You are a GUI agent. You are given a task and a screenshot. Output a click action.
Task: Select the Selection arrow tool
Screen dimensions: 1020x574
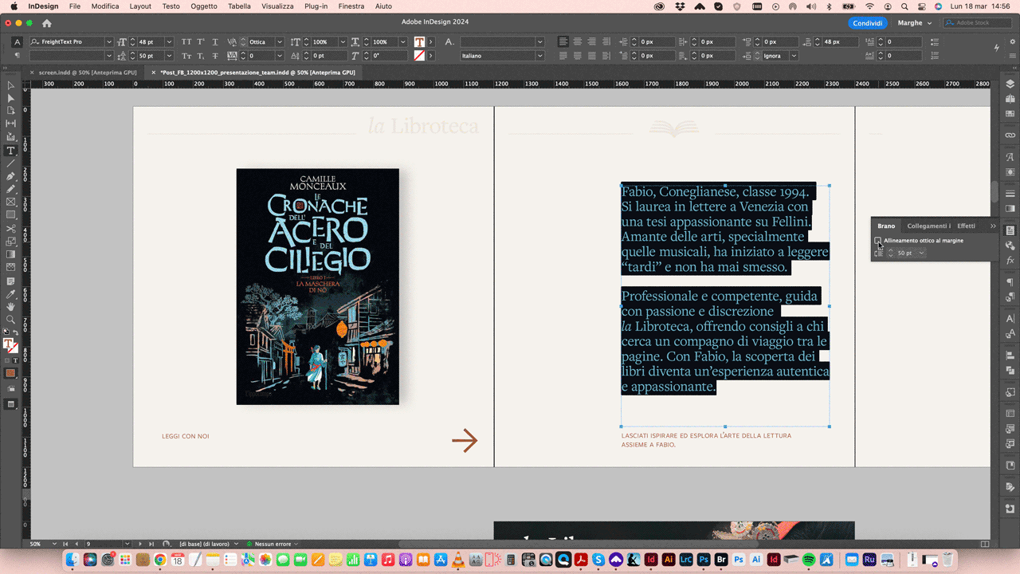click(11, 85)
